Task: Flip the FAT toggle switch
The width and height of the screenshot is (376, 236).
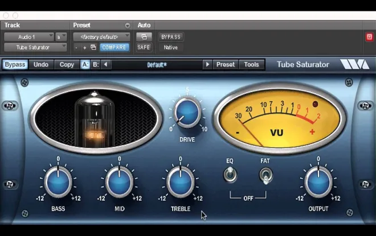Action: [x=265, y=176]
